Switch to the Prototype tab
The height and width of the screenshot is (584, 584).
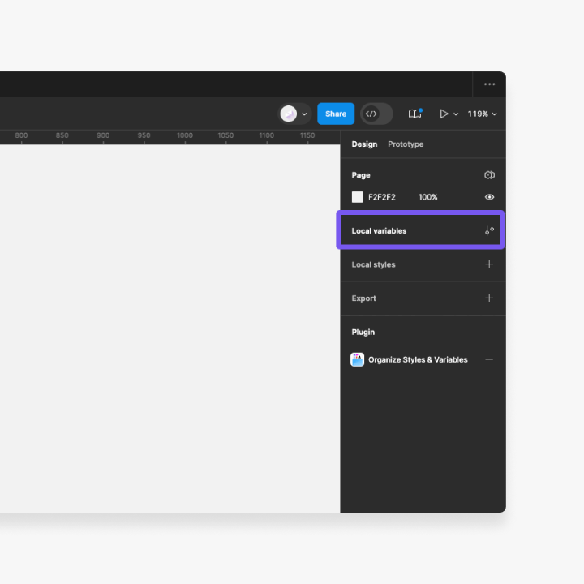pos(406,144)
